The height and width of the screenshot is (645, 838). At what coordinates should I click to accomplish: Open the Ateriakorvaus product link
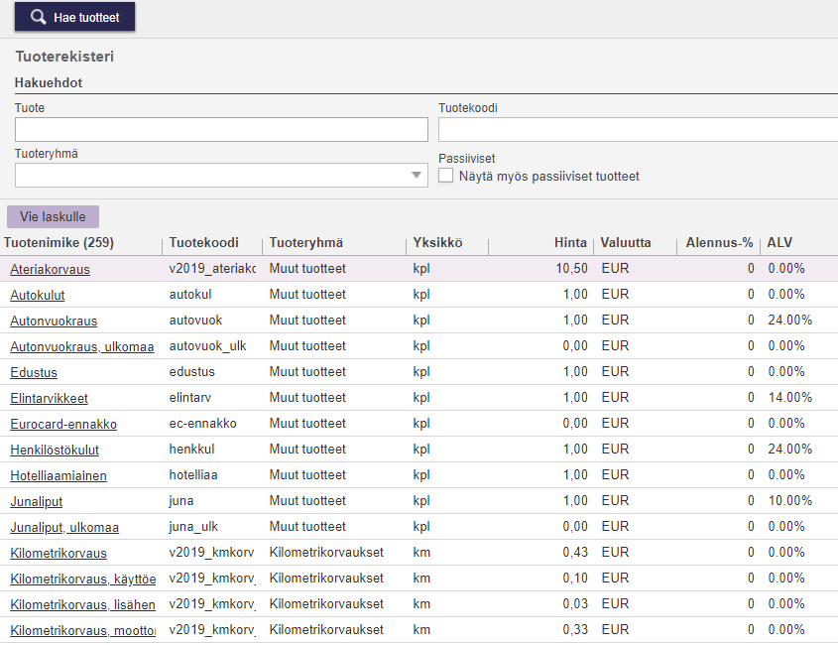pyautogui.click(x=50, y=269)
